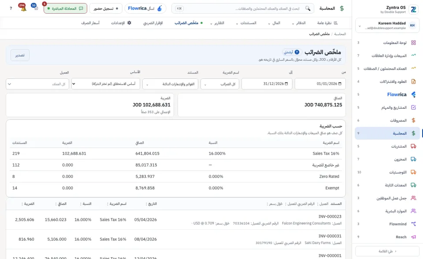This screenshot has height=259, width=423.
Task: Click the Exempt summary row
Action: (176, 188)
